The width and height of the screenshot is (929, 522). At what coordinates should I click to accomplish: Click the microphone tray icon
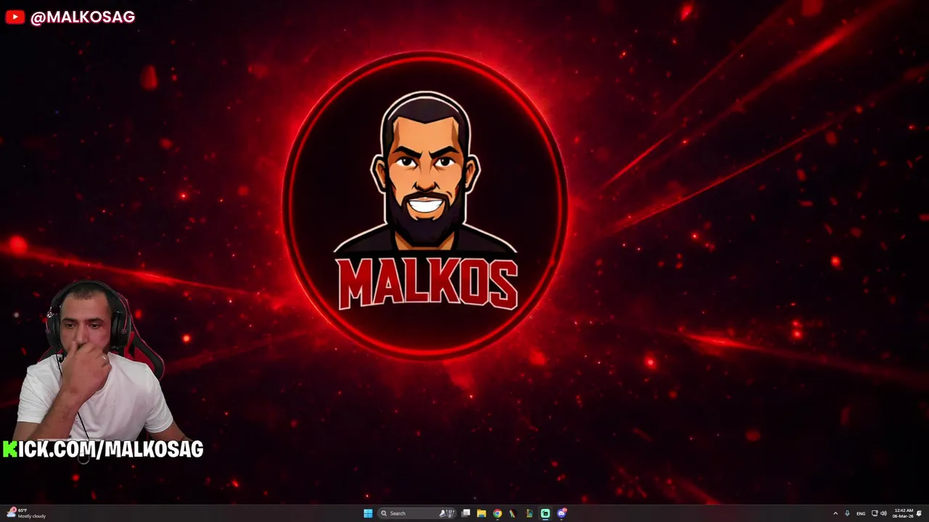847,513
